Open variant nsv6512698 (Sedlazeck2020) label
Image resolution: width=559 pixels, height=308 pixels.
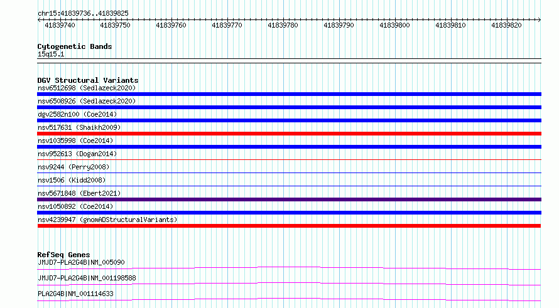(87, 88)
